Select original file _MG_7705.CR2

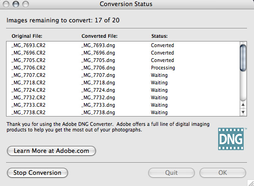(28, 60)
